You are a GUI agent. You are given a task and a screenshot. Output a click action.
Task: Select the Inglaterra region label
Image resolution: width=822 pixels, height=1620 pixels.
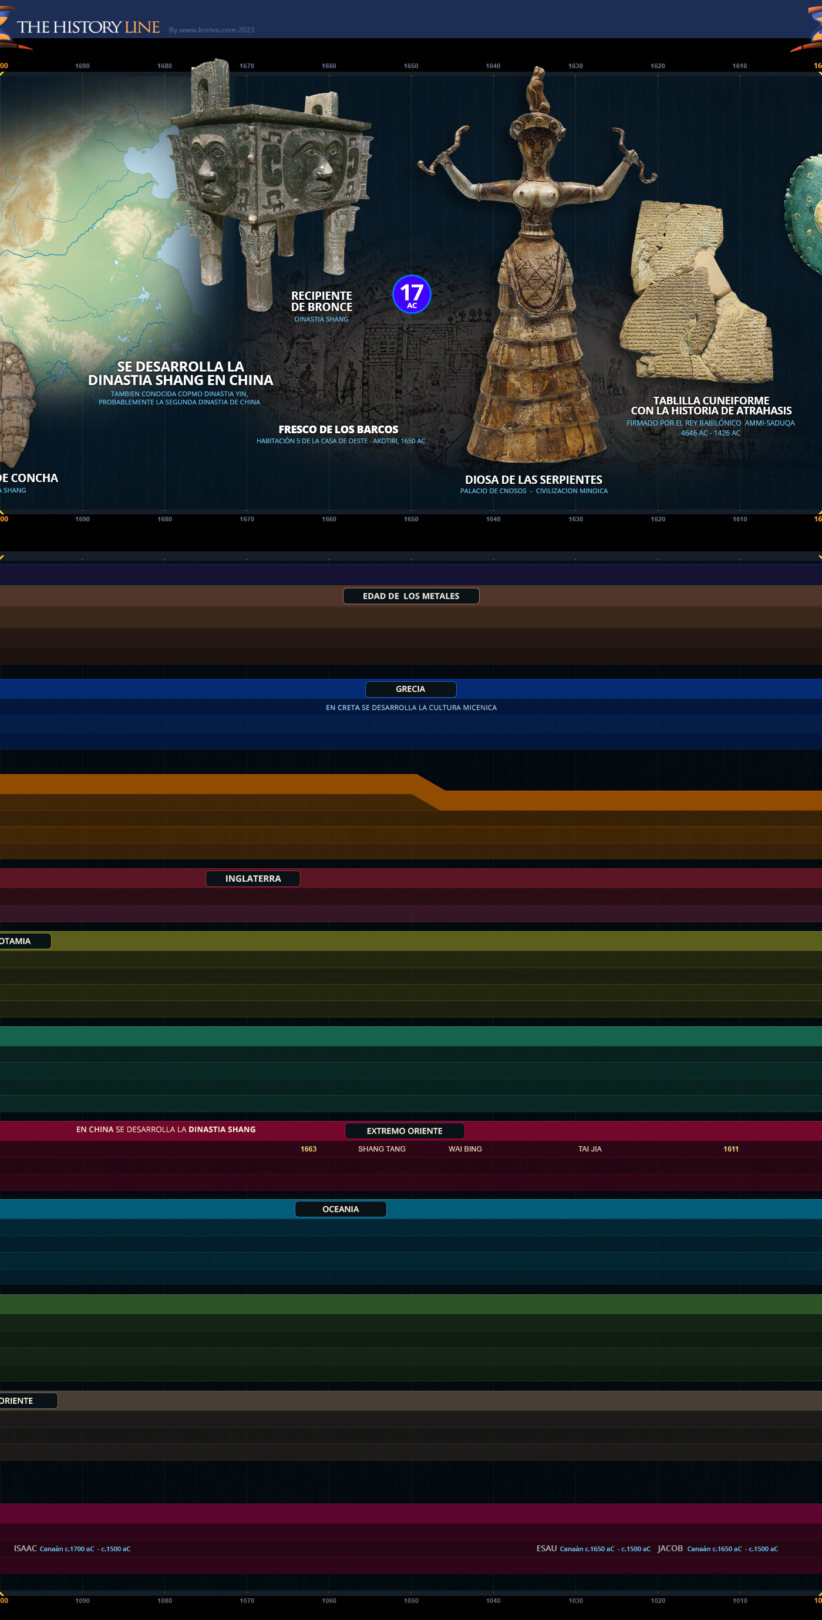point(253,879)
